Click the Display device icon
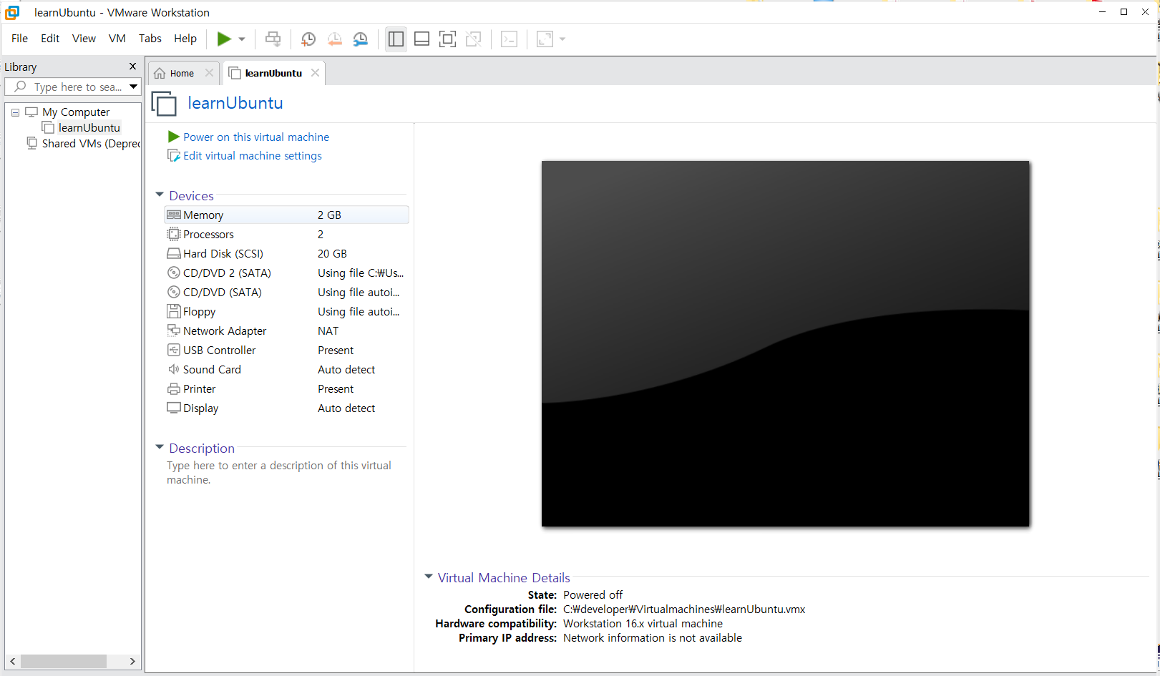Image resolution: width=1160 pixels, height=676 pixels. pos(174,408)
